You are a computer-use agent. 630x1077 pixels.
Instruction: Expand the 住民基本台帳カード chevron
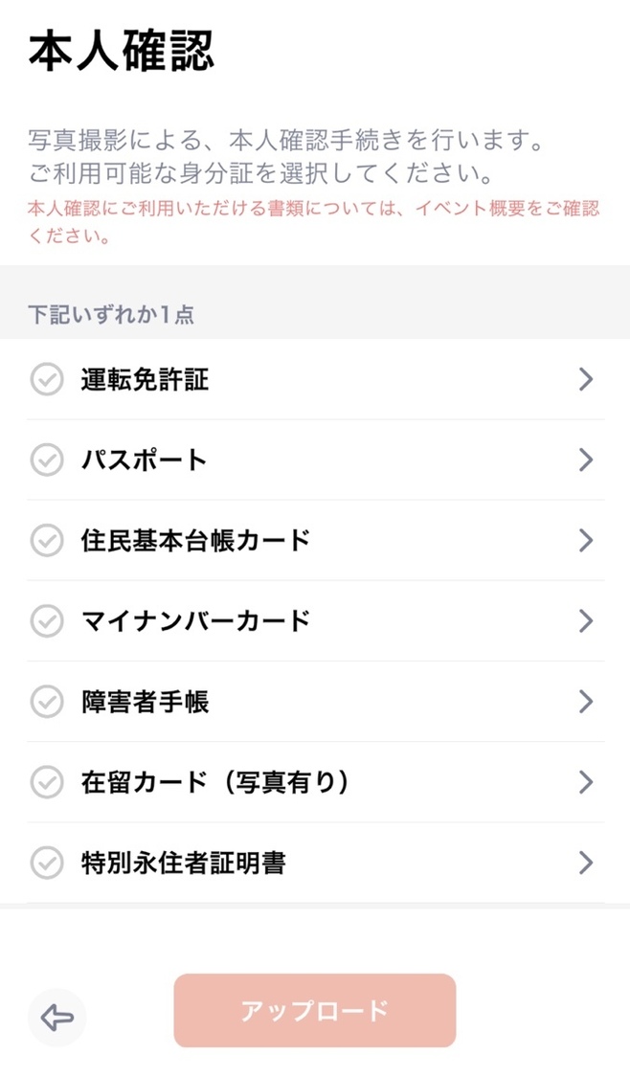586,540
